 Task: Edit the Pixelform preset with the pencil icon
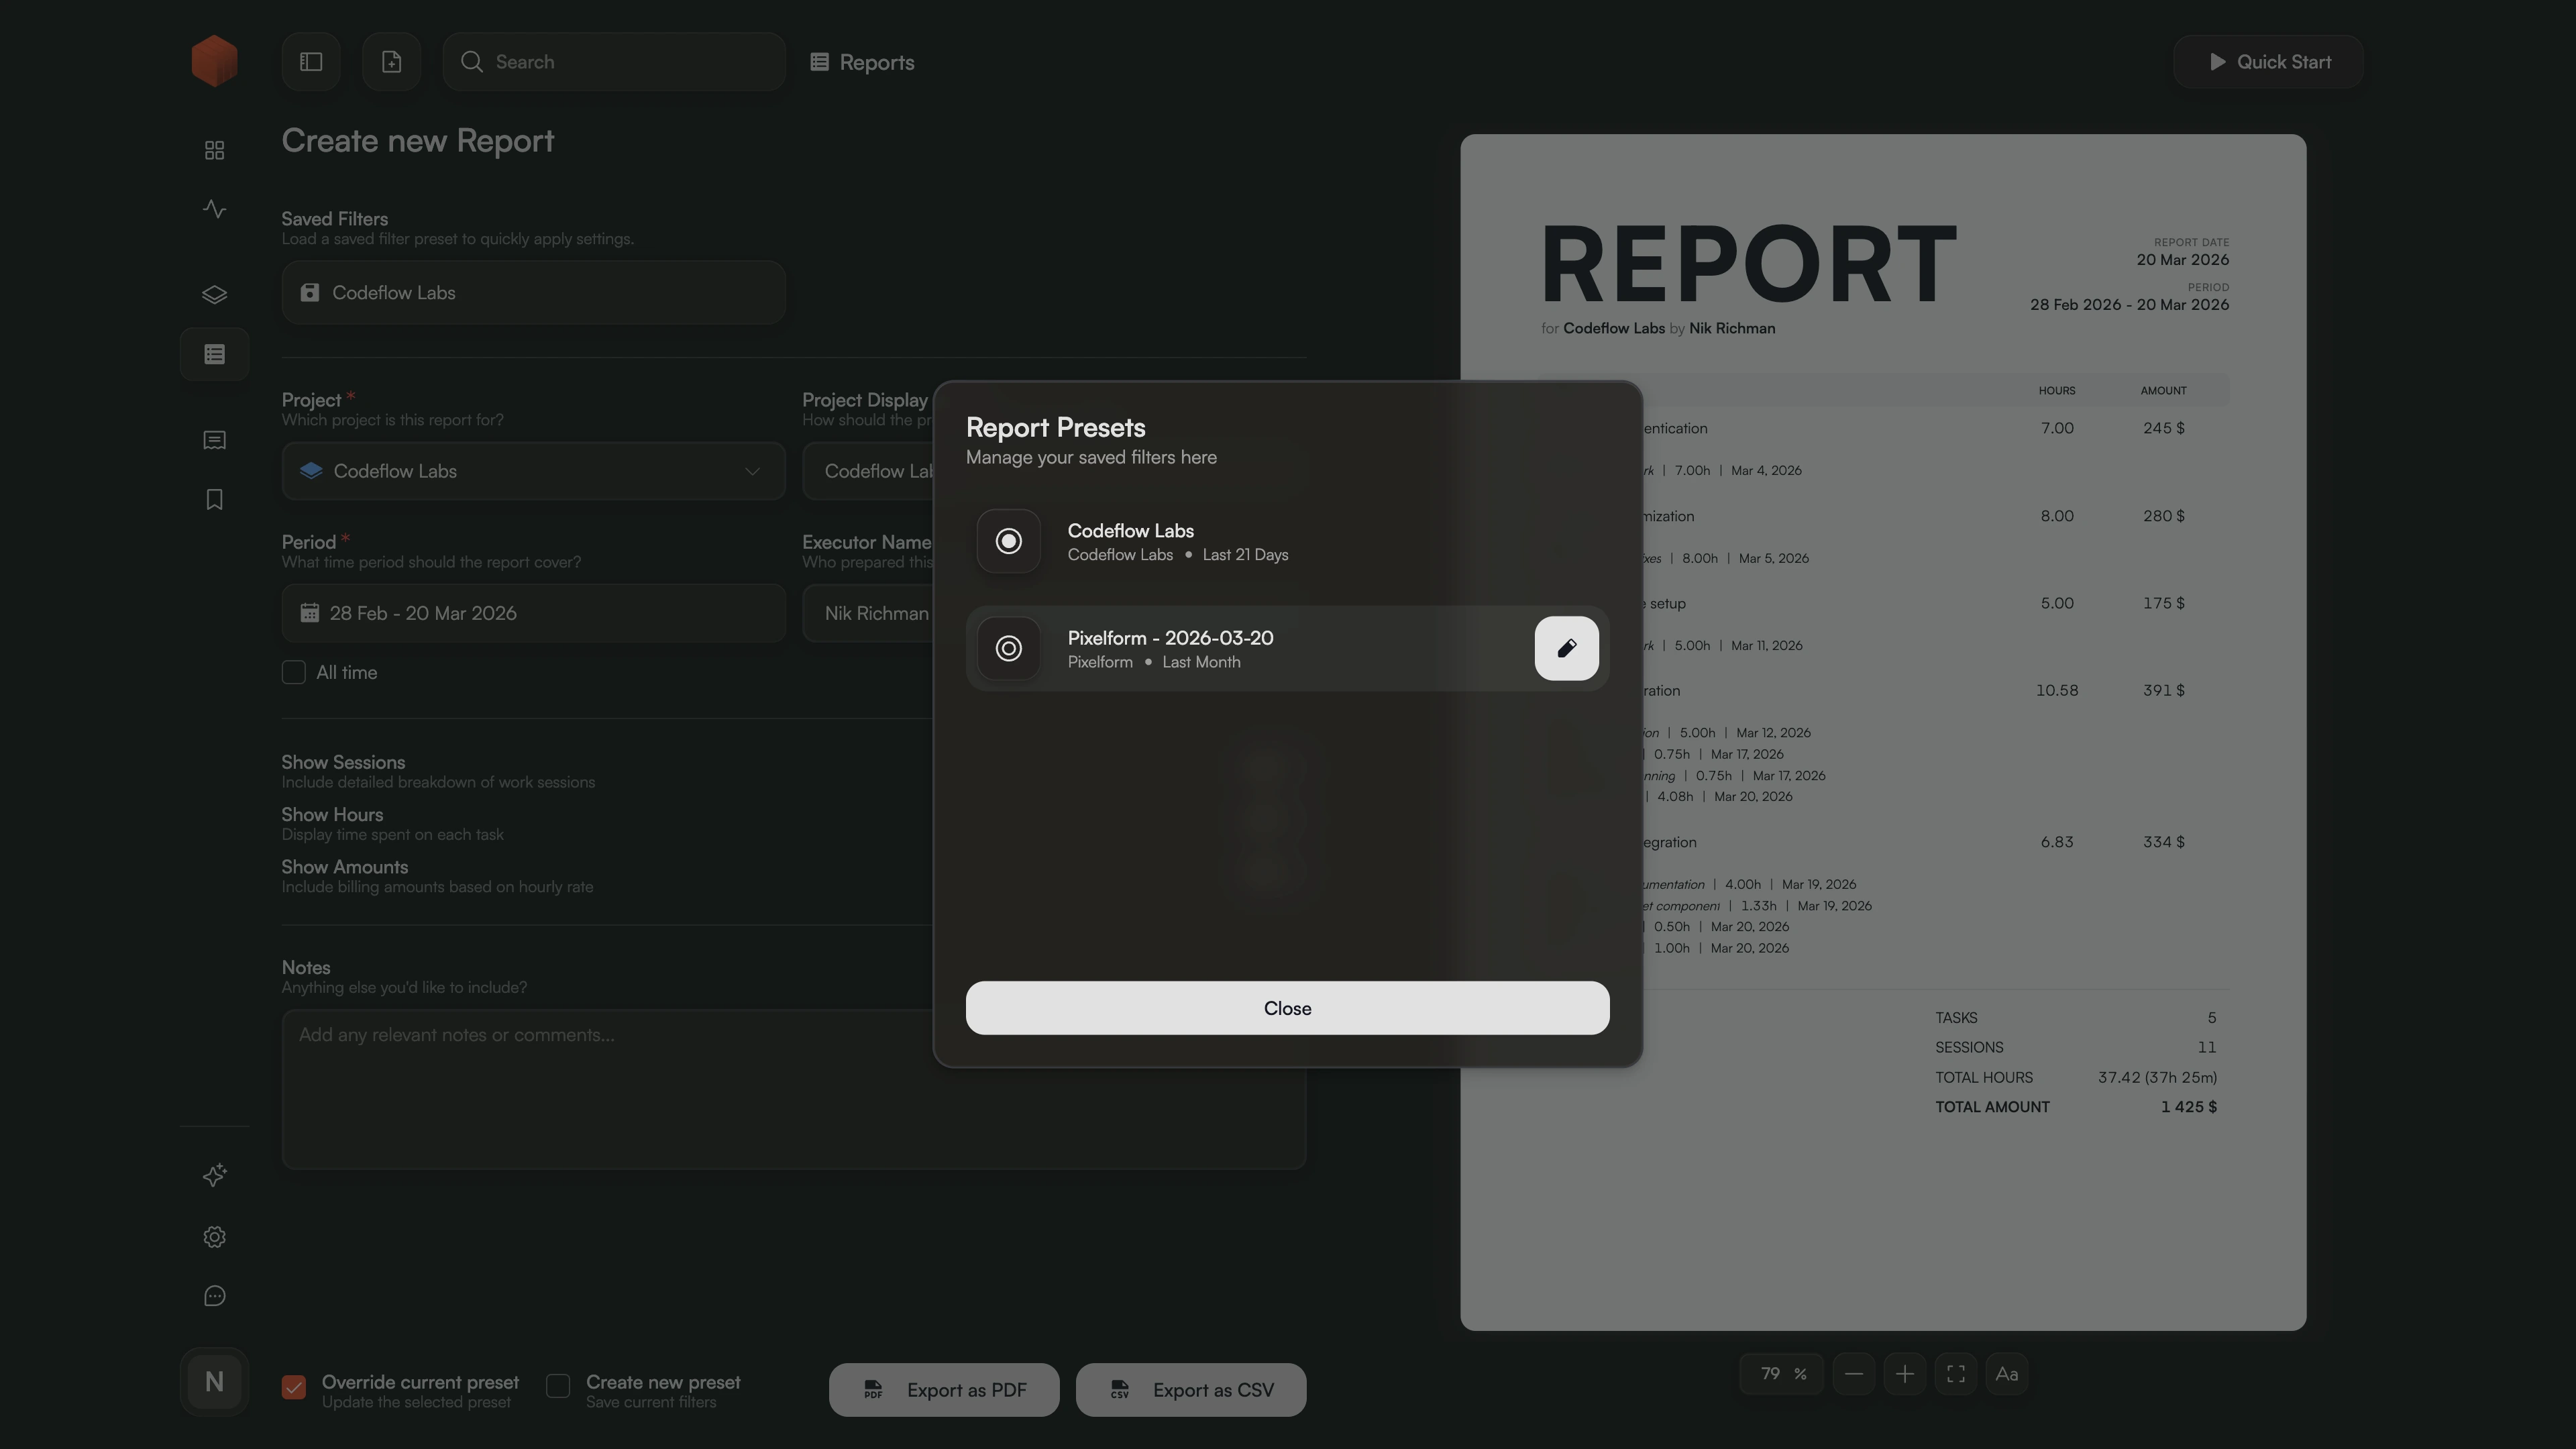(1566, 648)
